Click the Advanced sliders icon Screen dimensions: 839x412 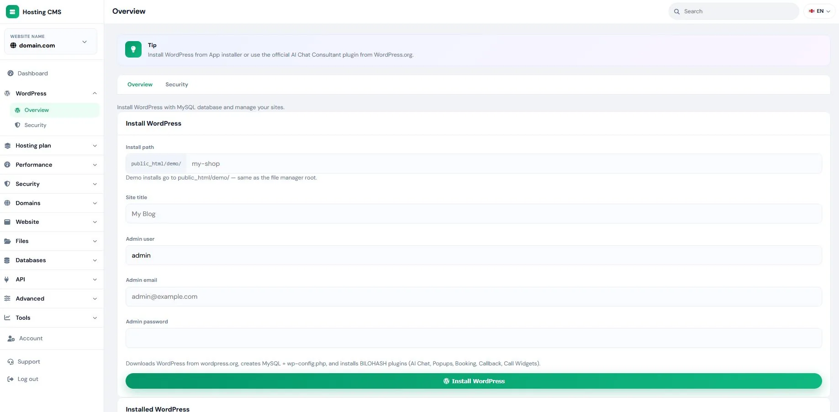(x=7, y=299)
